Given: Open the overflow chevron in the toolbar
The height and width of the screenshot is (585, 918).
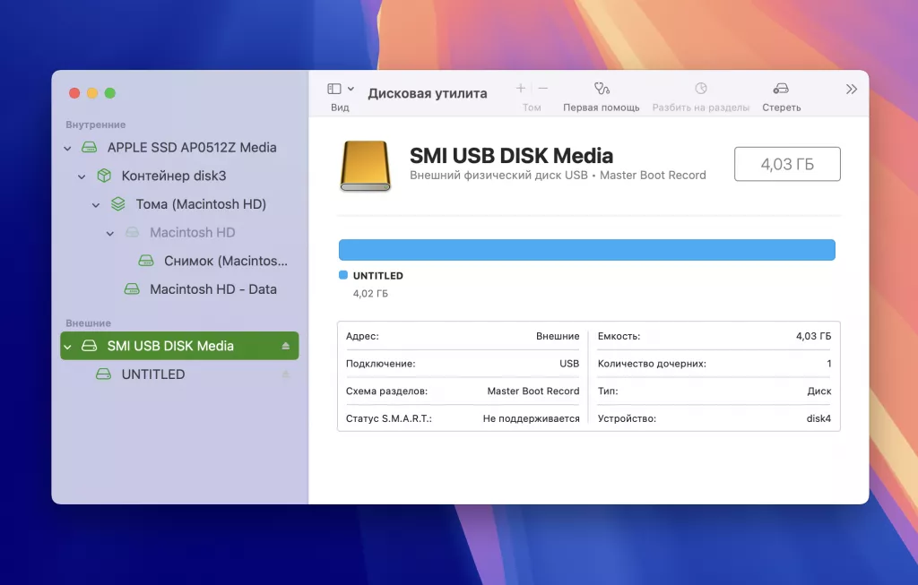Looking at the screenshot, I should pyautogui.click(x=850, y=90).
